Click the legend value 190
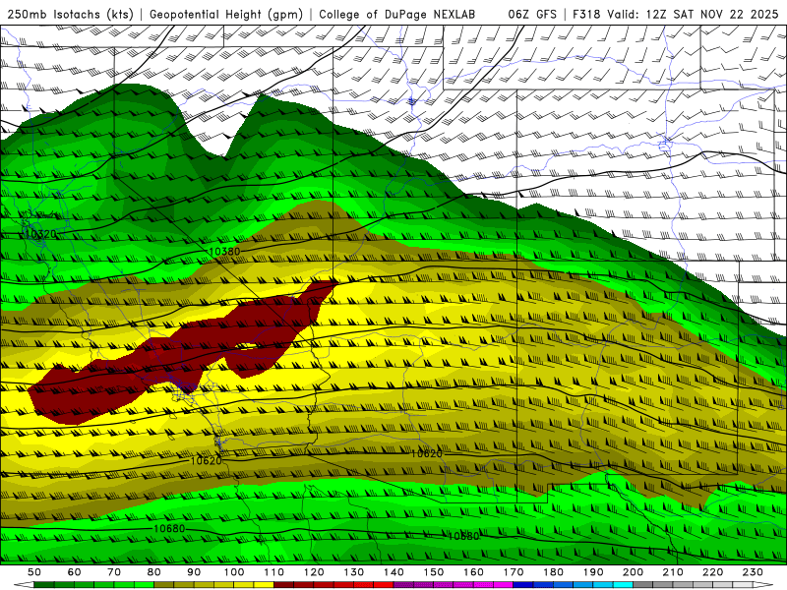 (593, 572)
